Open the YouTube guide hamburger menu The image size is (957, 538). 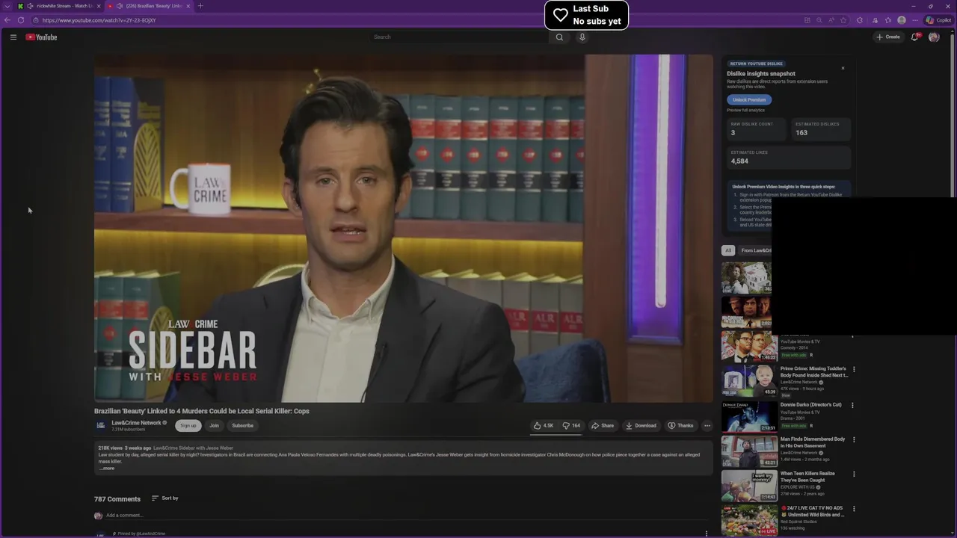pyautogui.click(x=13, y=37)
